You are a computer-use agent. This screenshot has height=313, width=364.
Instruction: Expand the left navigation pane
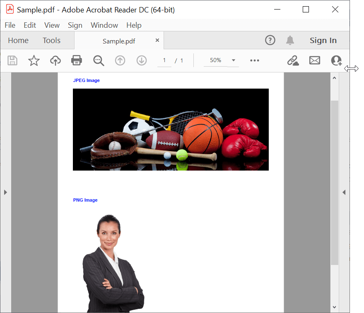coord(5,192)
